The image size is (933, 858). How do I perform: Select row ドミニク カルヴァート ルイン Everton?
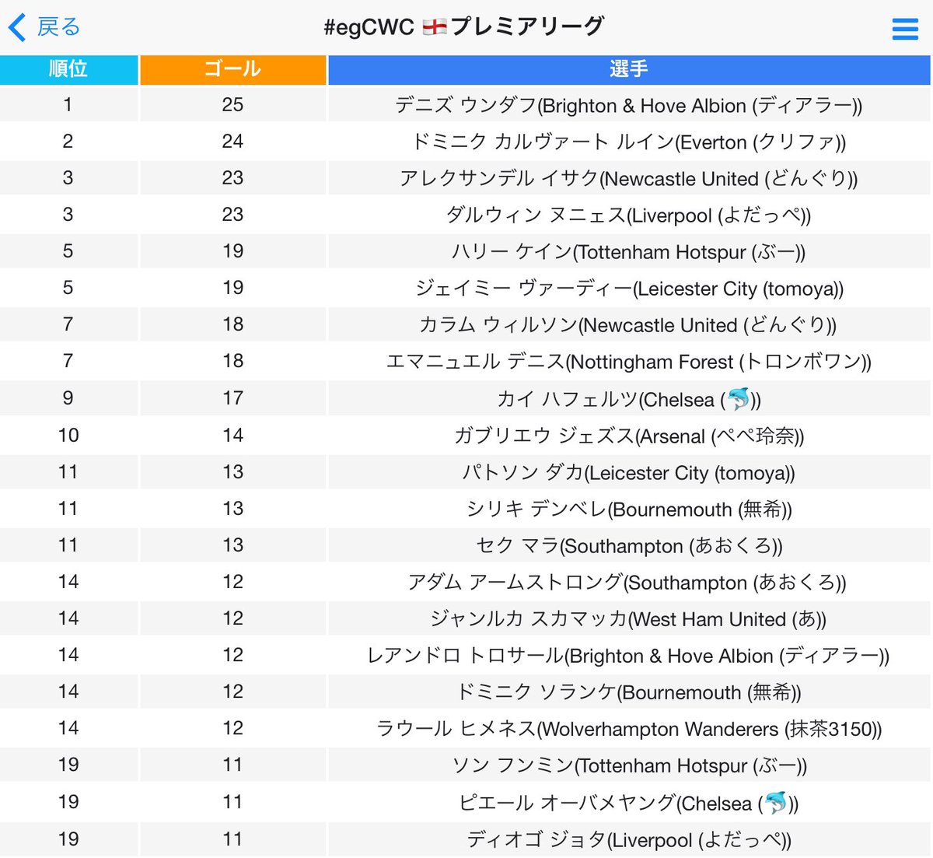(466, 141)
